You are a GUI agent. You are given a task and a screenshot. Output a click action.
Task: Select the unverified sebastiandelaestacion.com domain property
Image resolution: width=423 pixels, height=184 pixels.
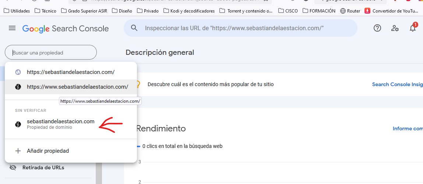pyautogui.click(x=71, y=124)
